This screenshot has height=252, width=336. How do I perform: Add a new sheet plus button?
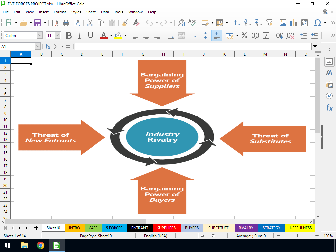36,228
